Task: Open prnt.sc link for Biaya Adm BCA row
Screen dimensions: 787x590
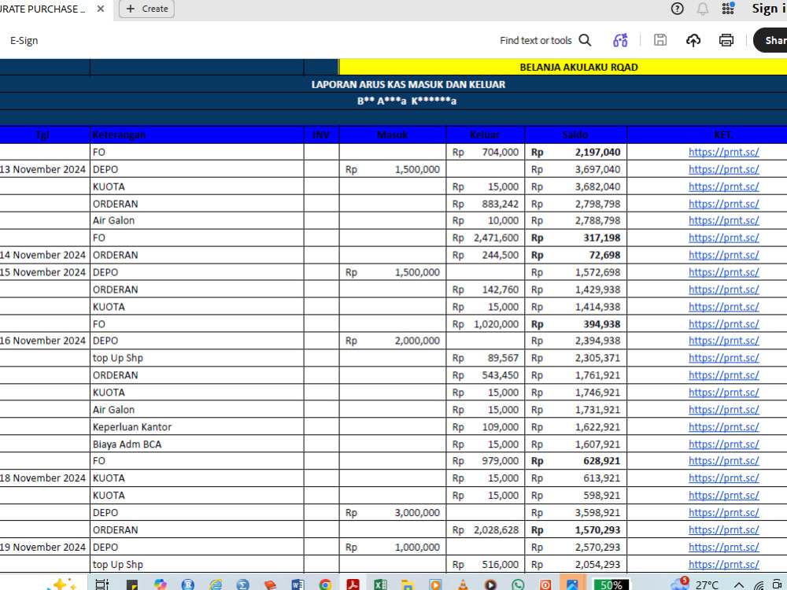Action: point(723,444)
